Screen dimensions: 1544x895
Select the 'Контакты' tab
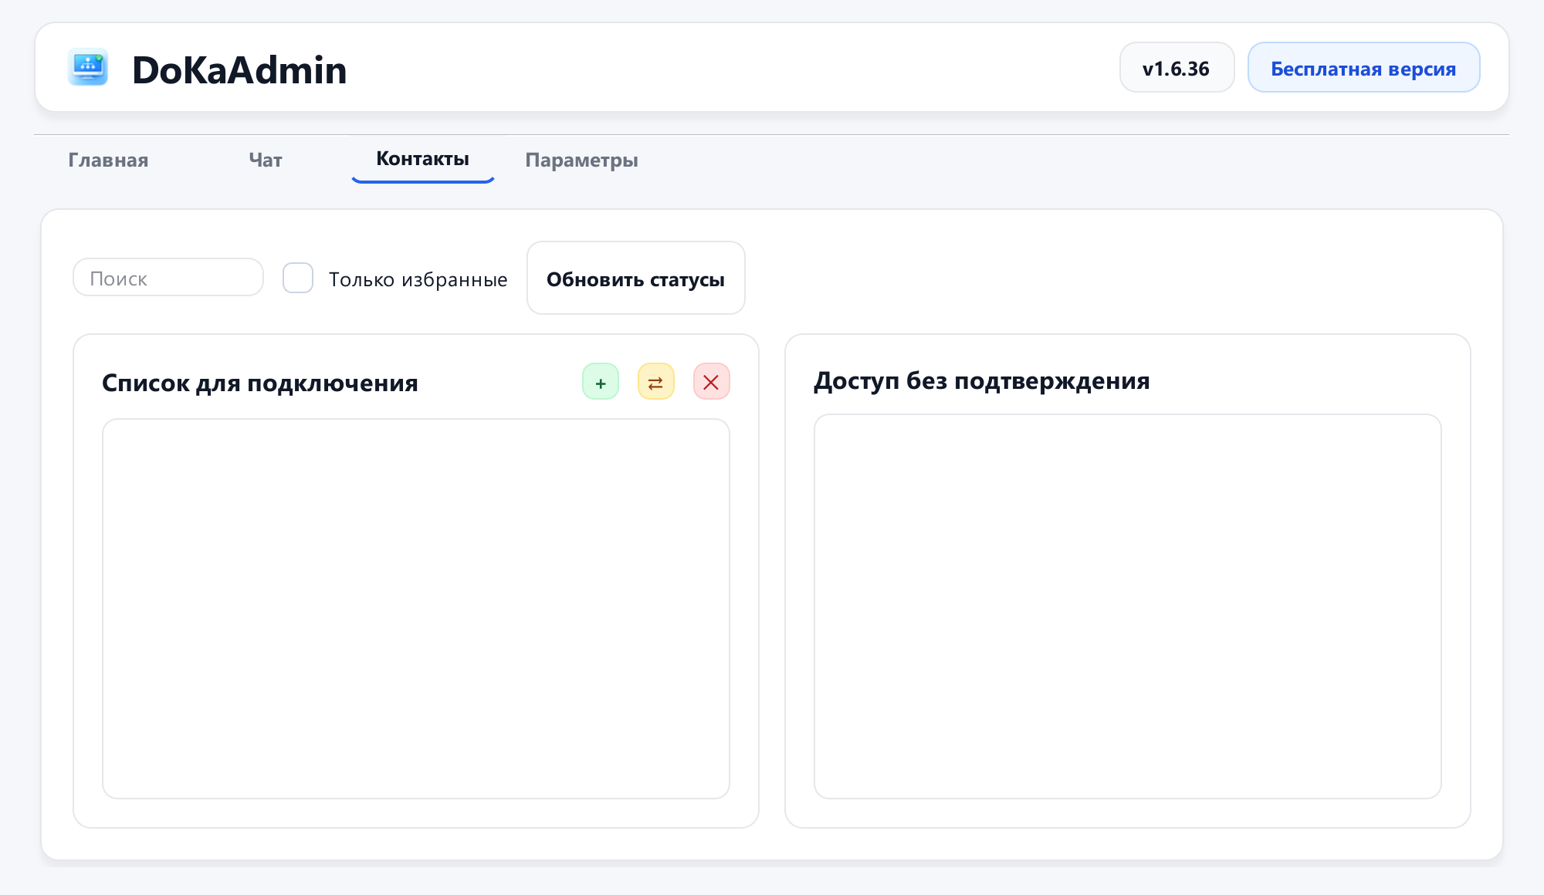coord(423,159)
